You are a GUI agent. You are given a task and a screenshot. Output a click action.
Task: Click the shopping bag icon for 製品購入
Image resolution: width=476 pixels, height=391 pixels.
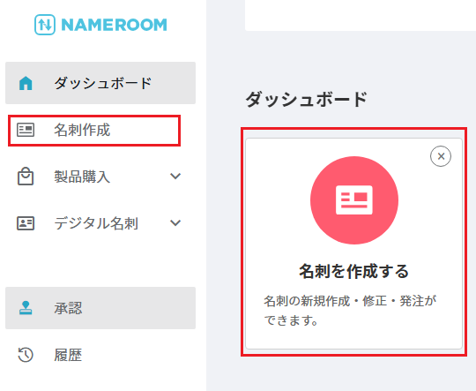26,177
